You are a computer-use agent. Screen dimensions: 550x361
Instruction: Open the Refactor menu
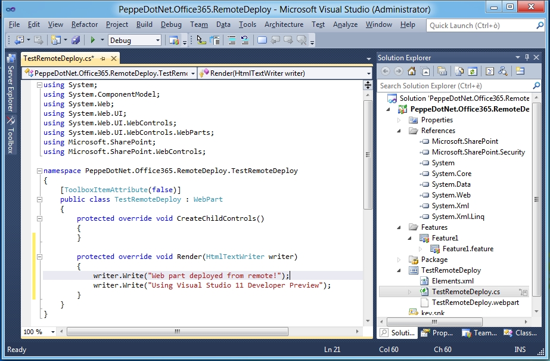click(x=85, y=24)
